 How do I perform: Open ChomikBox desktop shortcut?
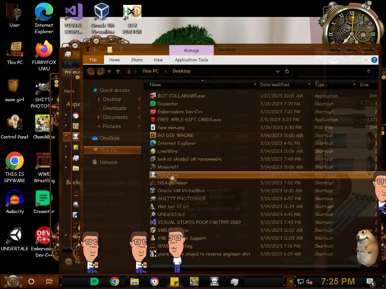[44, 127]
